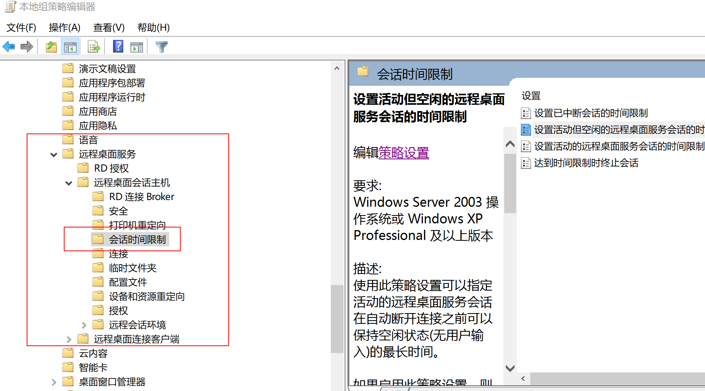
Task: Toggle the show/hide action pane icon
Action: coord(137,47)
